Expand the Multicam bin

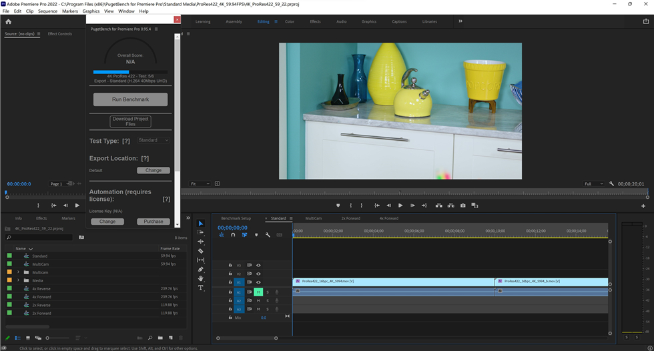19,272
